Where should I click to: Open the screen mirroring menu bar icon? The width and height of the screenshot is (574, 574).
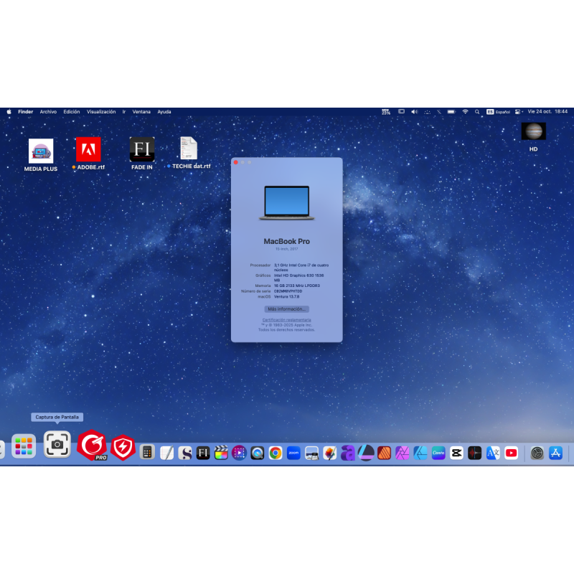(x=402, y=111)
